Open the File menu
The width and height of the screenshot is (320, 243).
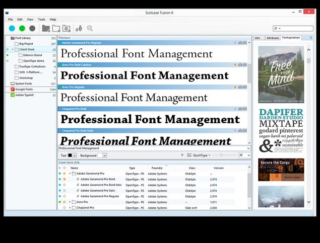click(x=11, y=20)
